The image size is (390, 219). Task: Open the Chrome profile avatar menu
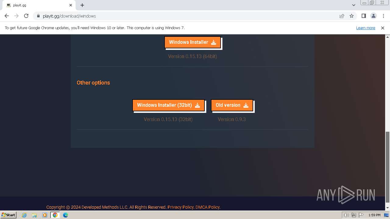373,16
